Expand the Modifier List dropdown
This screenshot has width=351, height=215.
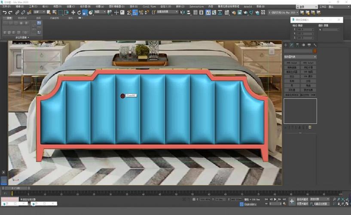click(300, 57)
